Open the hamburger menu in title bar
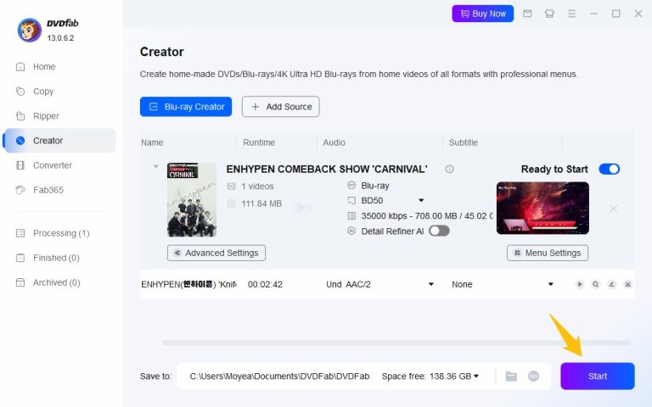The height and width of the screenshot is (407, 652). point(571,14)
